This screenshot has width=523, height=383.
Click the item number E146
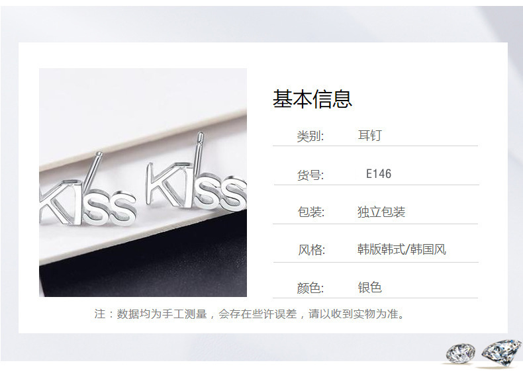tap(379, 174)
